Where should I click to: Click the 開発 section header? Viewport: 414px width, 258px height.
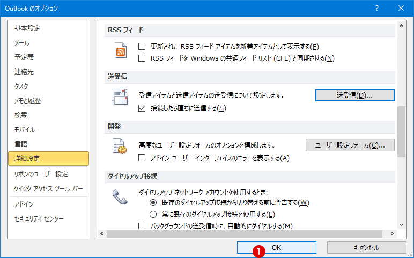point(250,127)
